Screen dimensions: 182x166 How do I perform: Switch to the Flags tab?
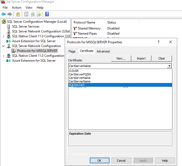[72, 51]
